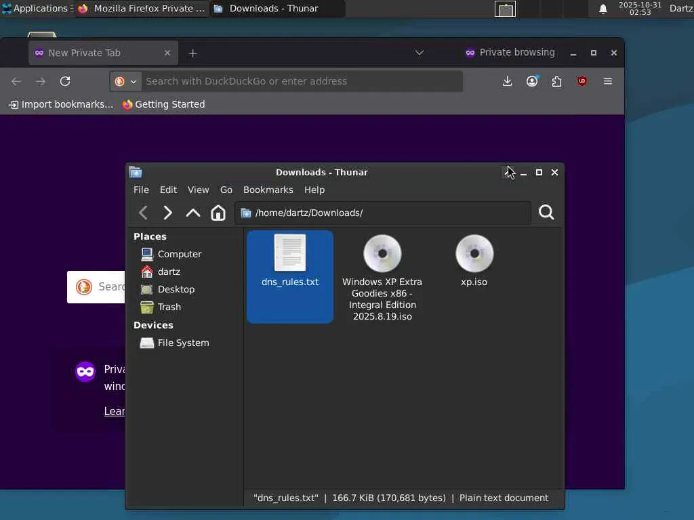Viewport: 694px width, 520px height.
Task: Open the Thunar View menu
Action: click(x=198, y=190)
